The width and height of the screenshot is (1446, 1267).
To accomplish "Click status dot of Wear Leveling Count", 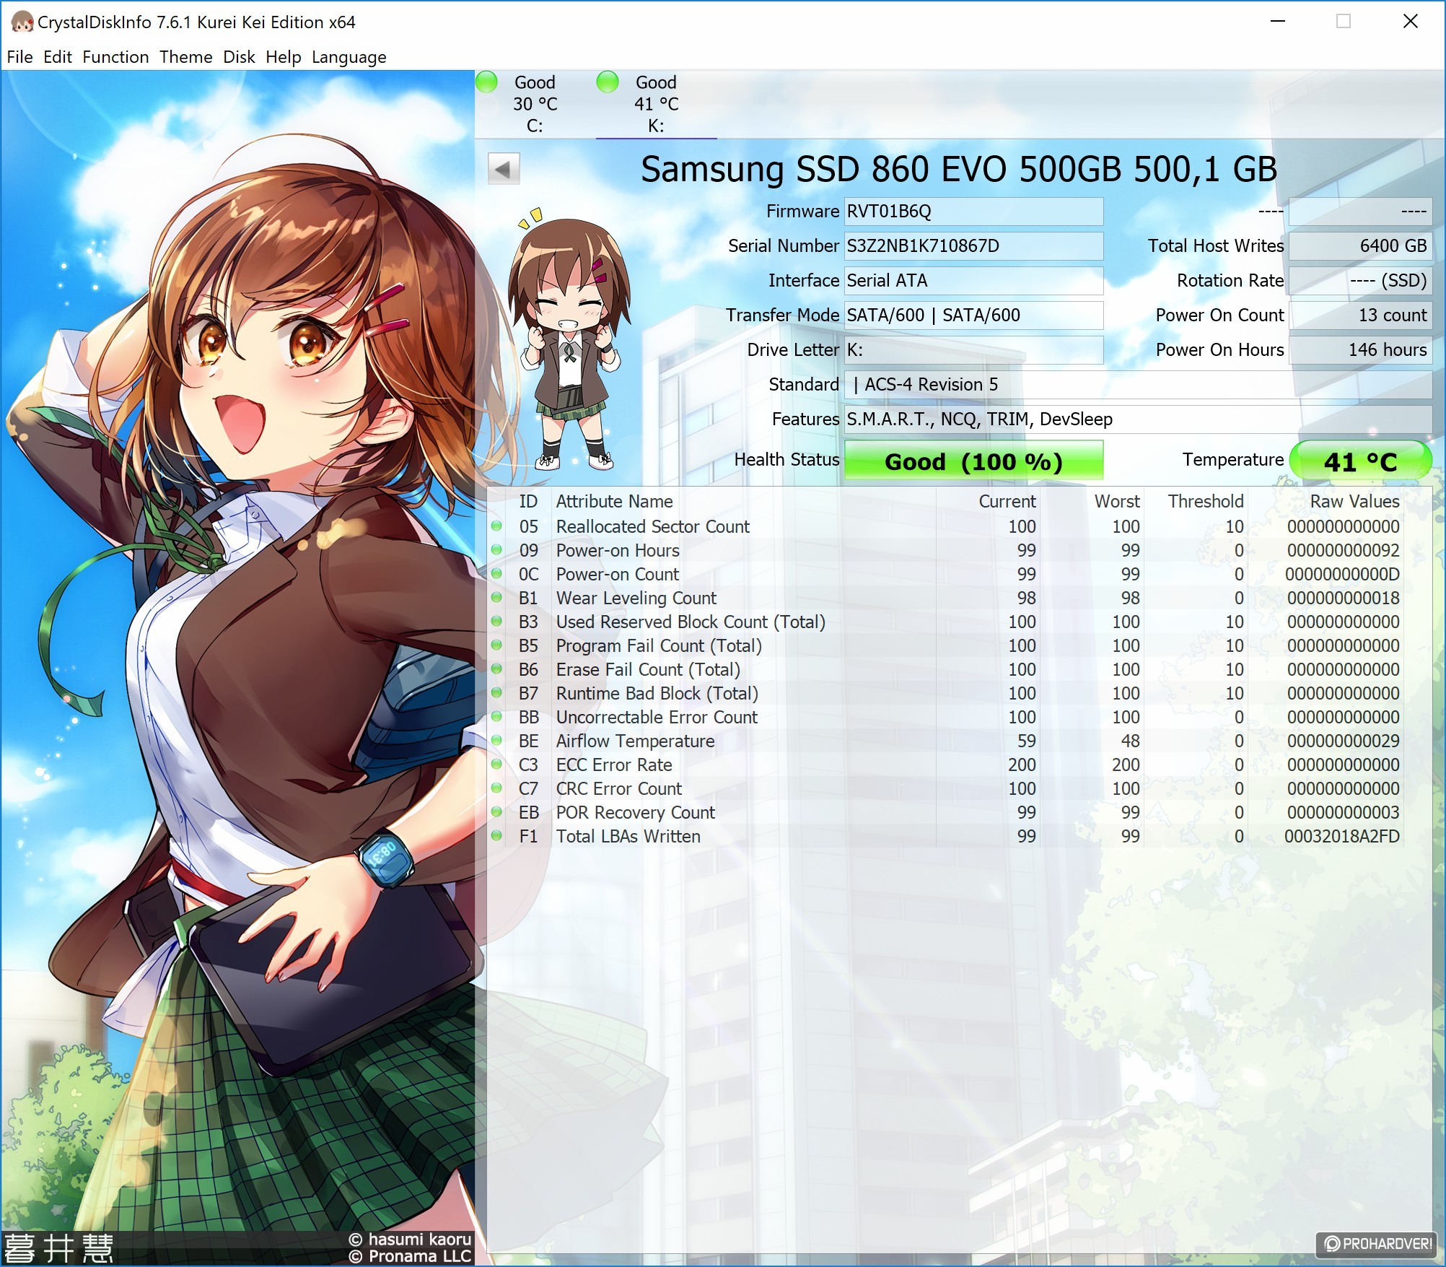I will (496, 598).
